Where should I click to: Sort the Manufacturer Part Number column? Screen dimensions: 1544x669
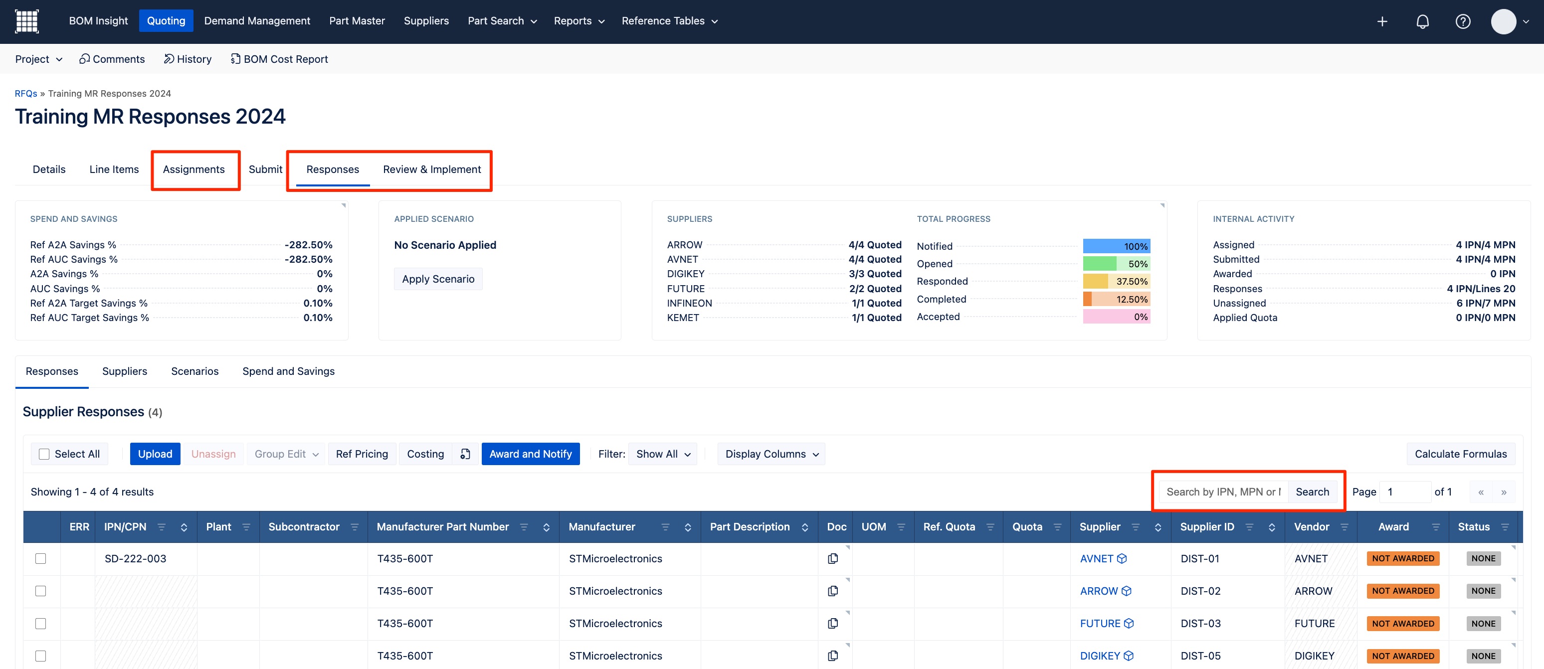pos(546,527)
